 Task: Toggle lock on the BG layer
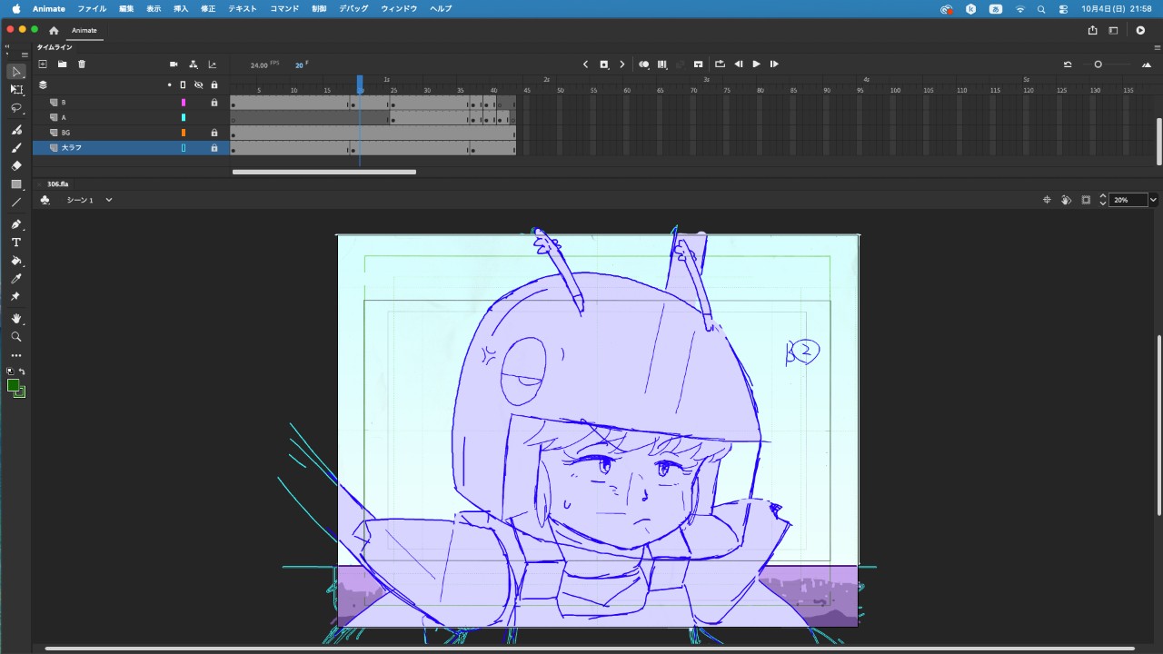click(x=214, y=133)
